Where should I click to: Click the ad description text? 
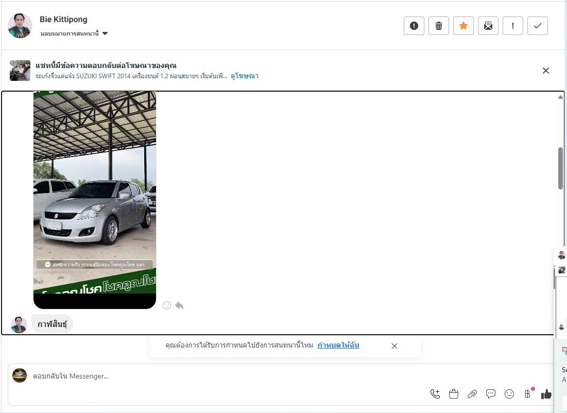pyautogui.click(x=131, y=76)
